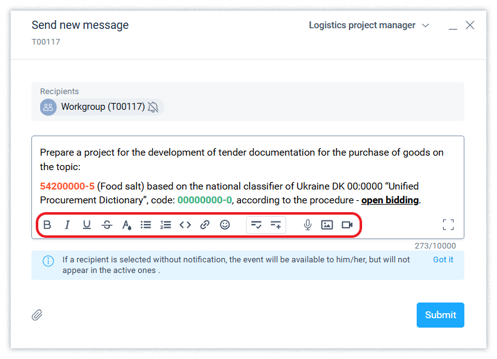Open the text color picker
Image resolution: width=497 pixels, height=359 pixels.
pos(126,225)
